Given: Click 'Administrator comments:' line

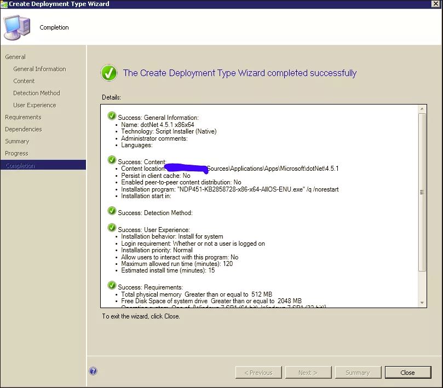Looking at the screenshot, I should pos(154,138).
